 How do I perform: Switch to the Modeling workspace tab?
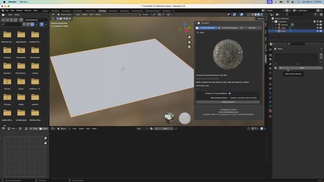point(55,11)
